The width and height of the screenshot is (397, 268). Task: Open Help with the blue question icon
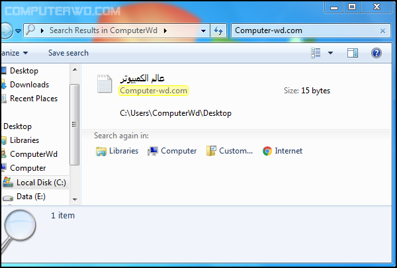coord(376,53)
